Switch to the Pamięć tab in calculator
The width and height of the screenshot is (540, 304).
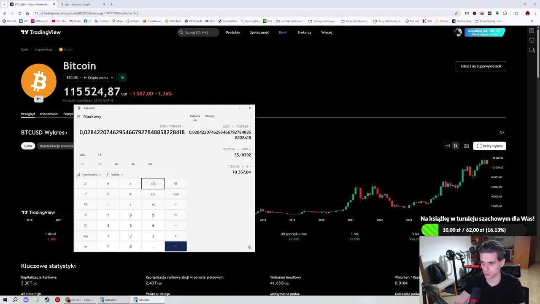(x=210, y=116)
